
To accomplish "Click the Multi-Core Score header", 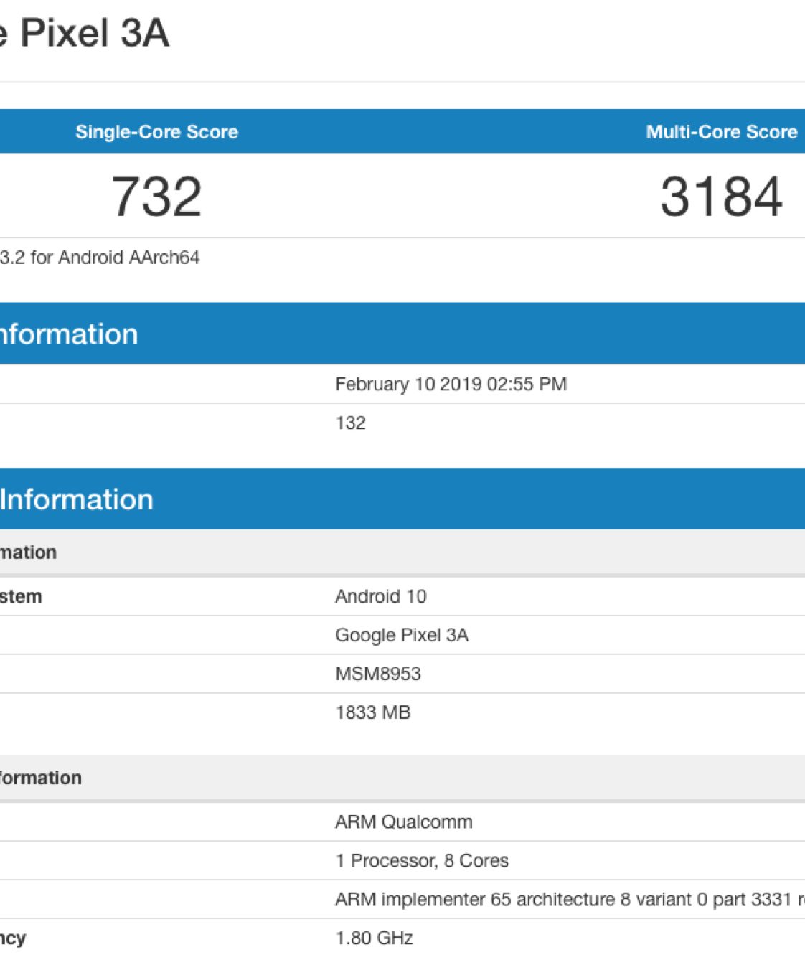I will click(721, 132).
